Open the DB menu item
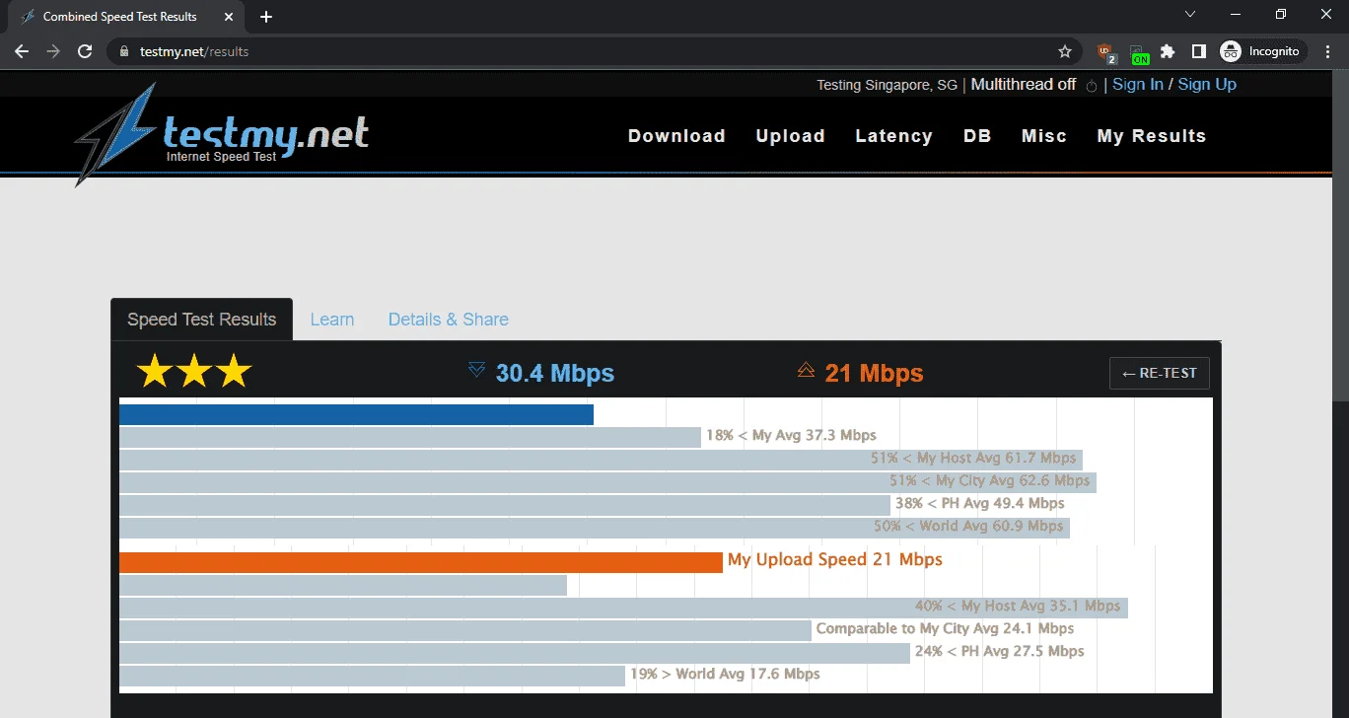Viewport: 1349px width, 718px height. [977, 136]
